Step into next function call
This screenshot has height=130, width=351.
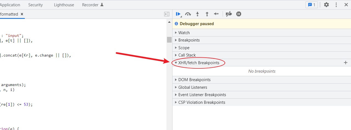197,14
